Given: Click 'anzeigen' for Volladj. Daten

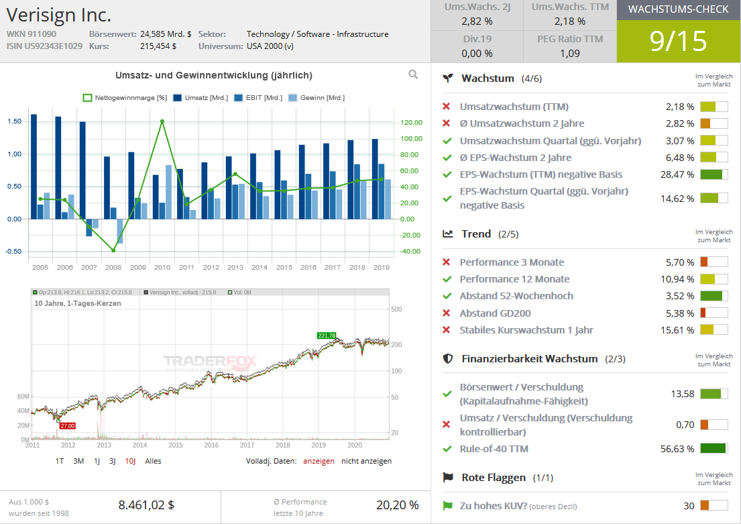Looking at the screenshot, I should [x=319, y=461].
